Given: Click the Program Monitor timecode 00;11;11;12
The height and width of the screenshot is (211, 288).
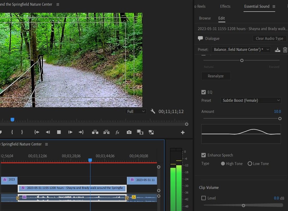Looking at the screenshot, I should pyautogui.click(x=171, y=112).
